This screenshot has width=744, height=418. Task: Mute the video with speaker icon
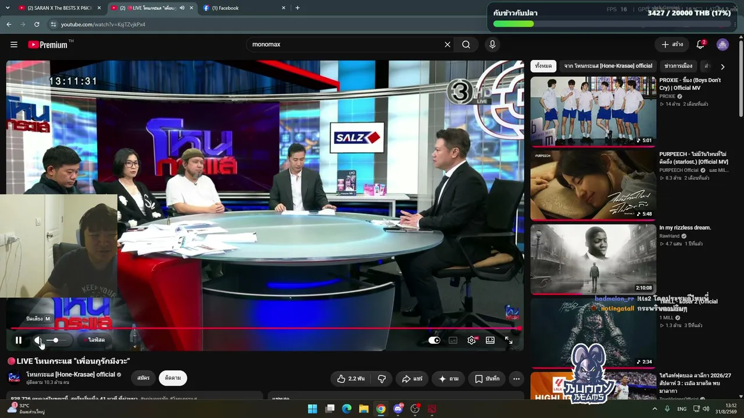pyautogui.click(x=38, y=340)
